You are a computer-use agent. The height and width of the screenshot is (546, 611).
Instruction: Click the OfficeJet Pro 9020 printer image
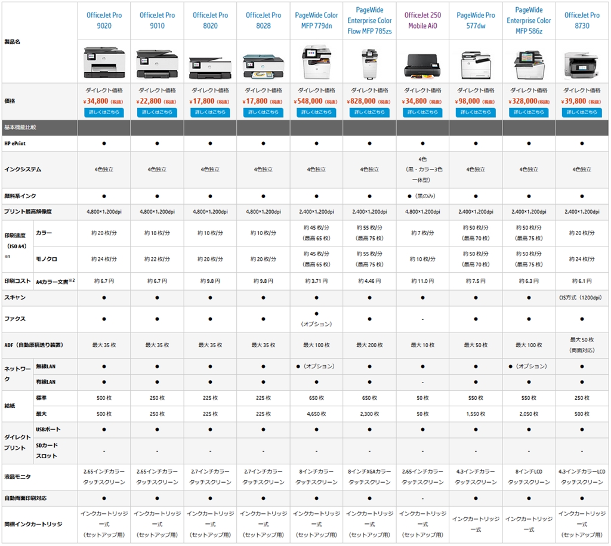coord(104,62)
